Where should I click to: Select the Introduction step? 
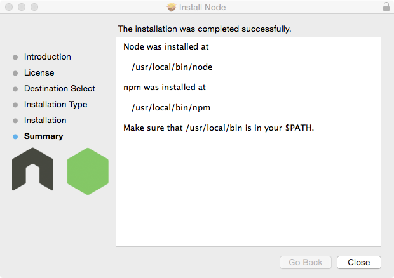(47, 56)
